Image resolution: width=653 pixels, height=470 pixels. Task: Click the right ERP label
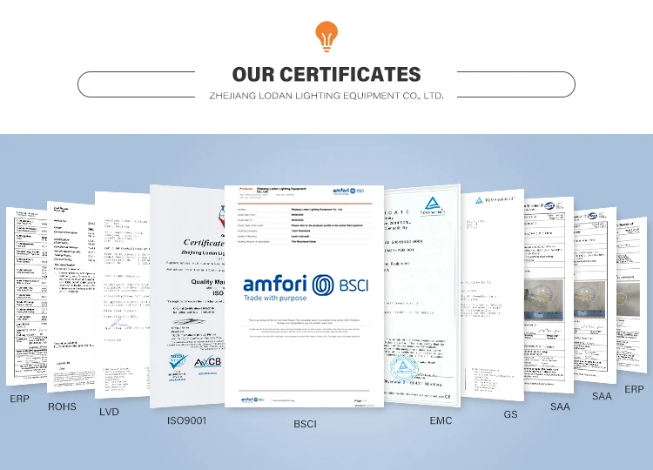(634, 389)
